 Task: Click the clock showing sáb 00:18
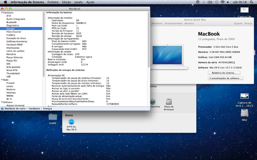(240, 2)
